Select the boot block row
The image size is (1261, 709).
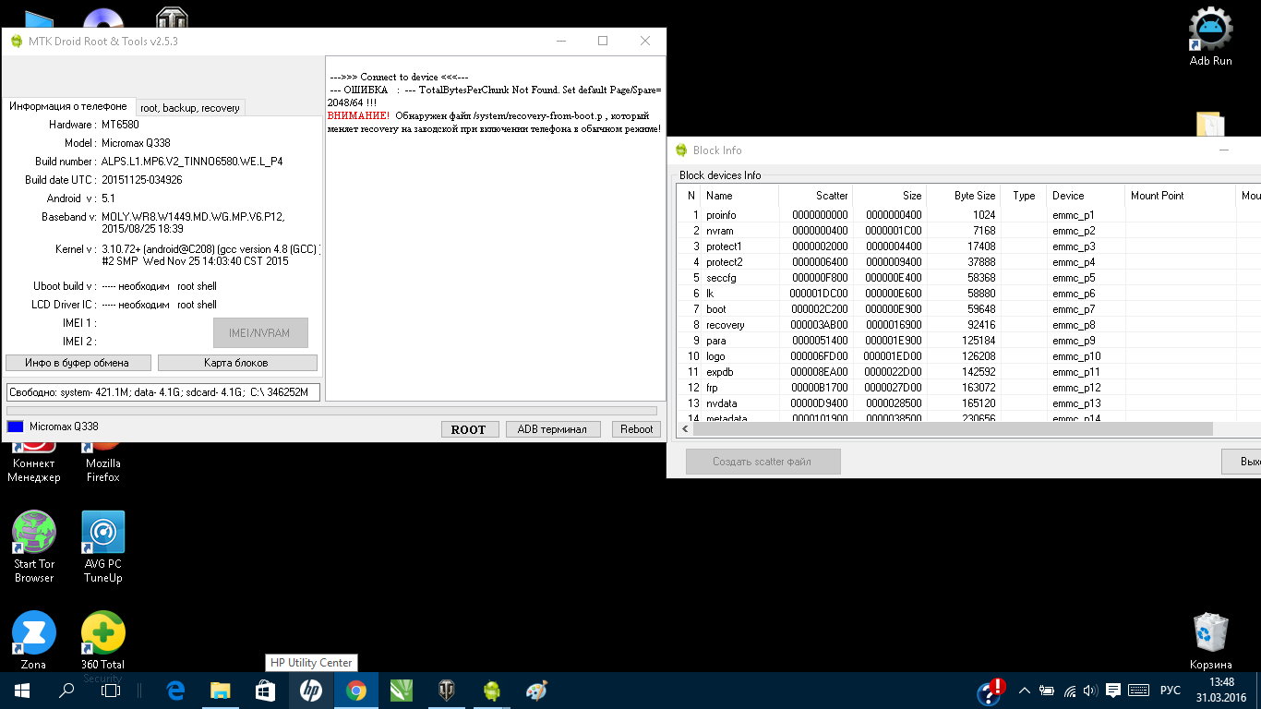click(x=969, y=309)
